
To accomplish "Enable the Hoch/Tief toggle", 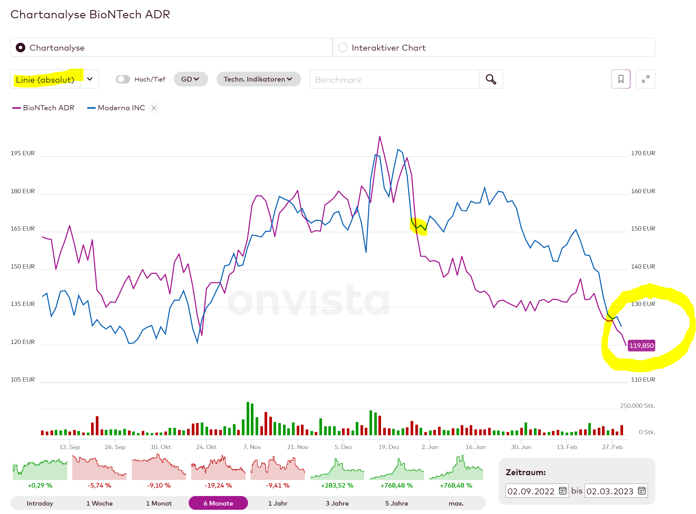I will pos(123,79).
